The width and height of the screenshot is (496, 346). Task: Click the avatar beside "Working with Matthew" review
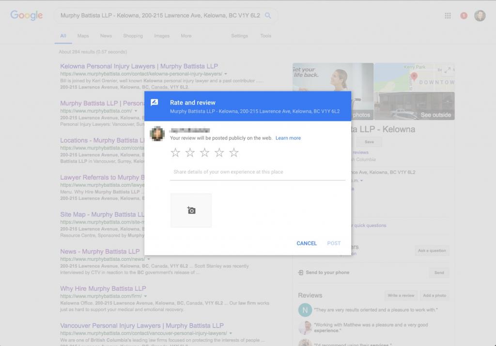(x=305, y=327)
